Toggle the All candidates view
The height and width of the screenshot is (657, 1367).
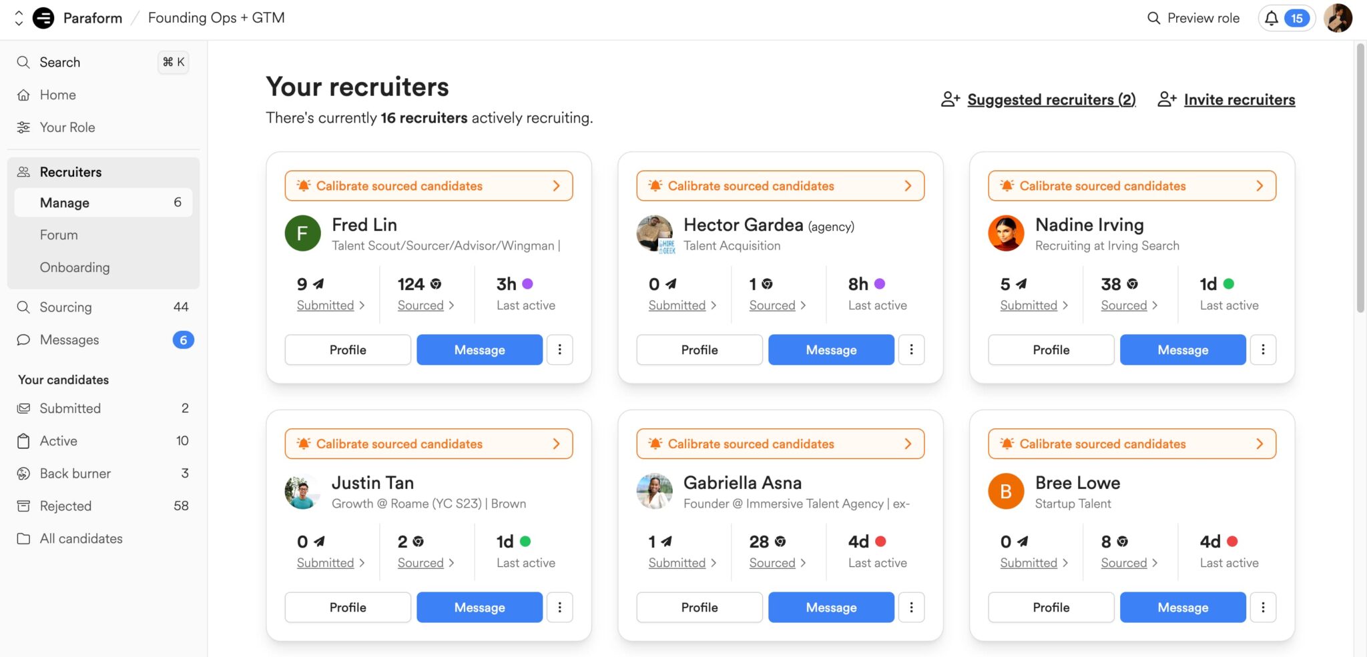81,538
